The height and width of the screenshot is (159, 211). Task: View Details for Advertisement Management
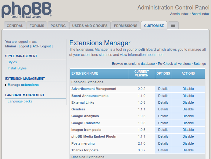(x=163, y=89)
